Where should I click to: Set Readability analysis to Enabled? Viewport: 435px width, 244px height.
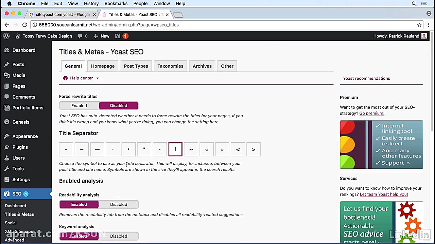click(x=79, y=204)
